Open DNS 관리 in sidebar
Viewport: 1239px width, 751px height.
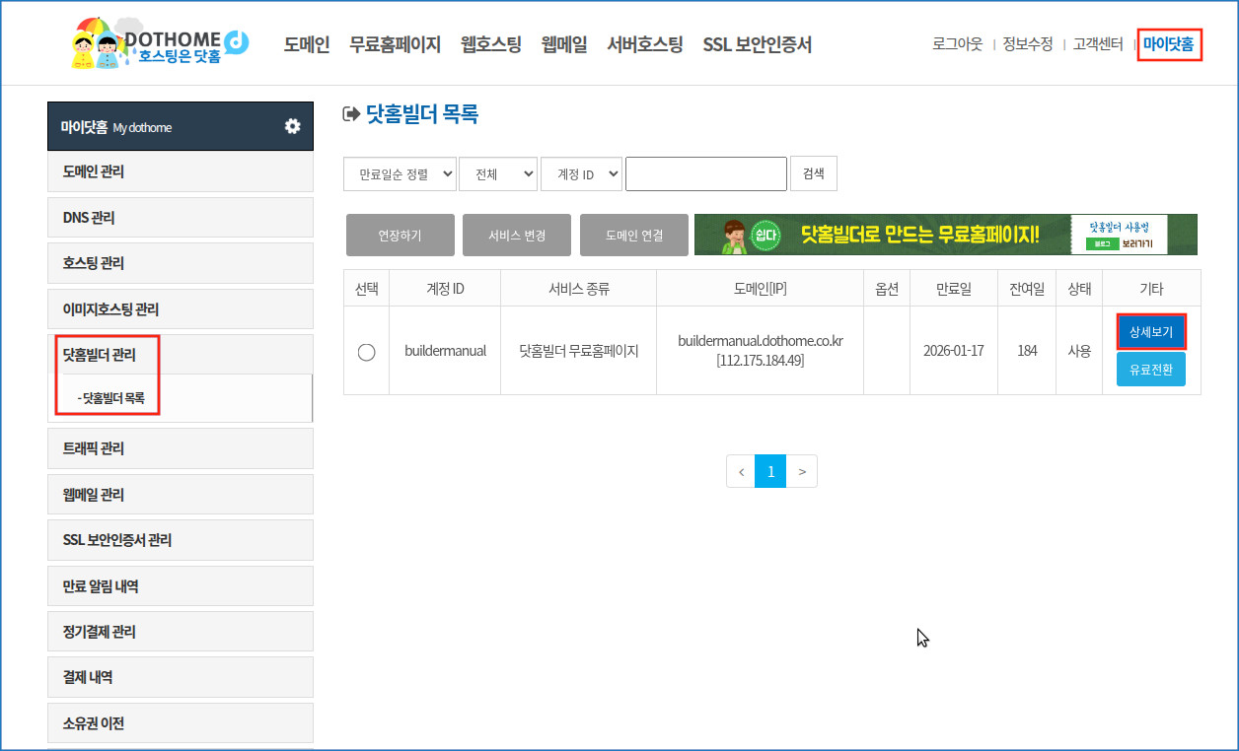tap(181, 217)
